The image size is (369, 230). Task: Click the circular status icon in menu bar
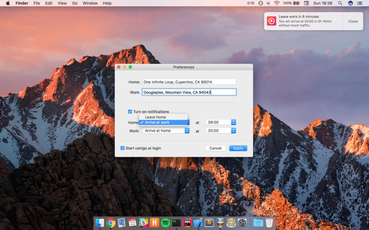pos(261,3)
